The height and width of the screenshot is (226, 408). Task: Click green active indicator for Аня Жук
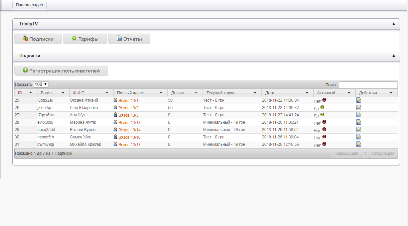322,115
